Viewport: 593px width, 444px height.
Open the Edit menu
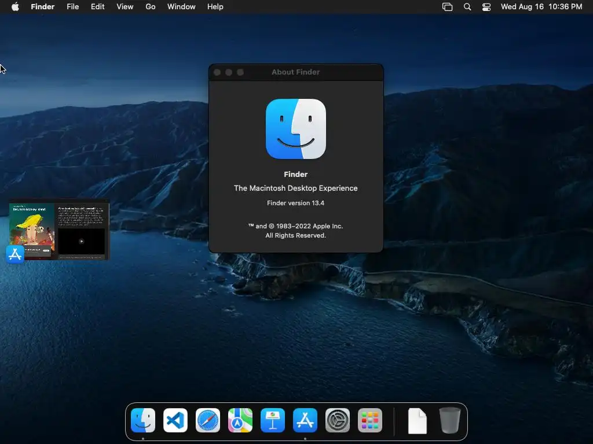click(x=97, y=7)
